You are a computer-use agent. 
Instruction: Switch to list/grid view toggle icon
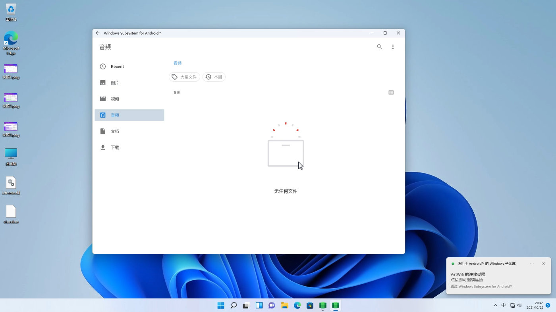[x=391, y=92]
